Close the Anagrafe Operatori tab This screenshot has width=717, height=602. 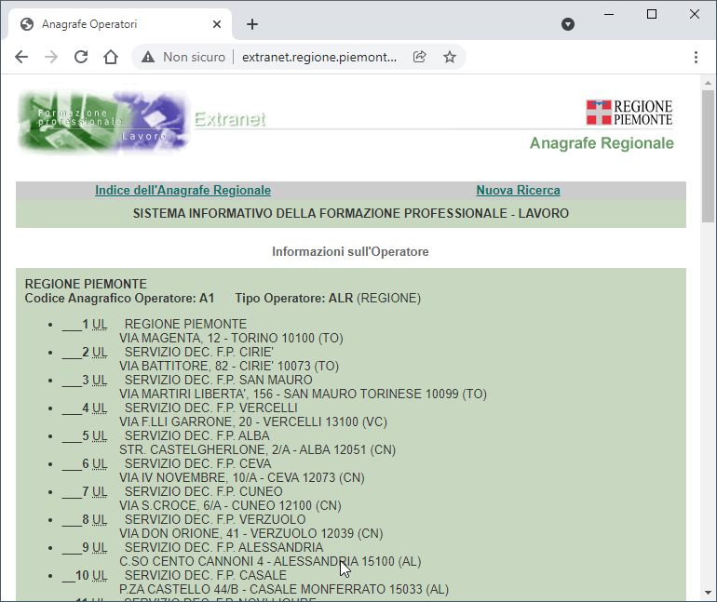click(217, 24)
